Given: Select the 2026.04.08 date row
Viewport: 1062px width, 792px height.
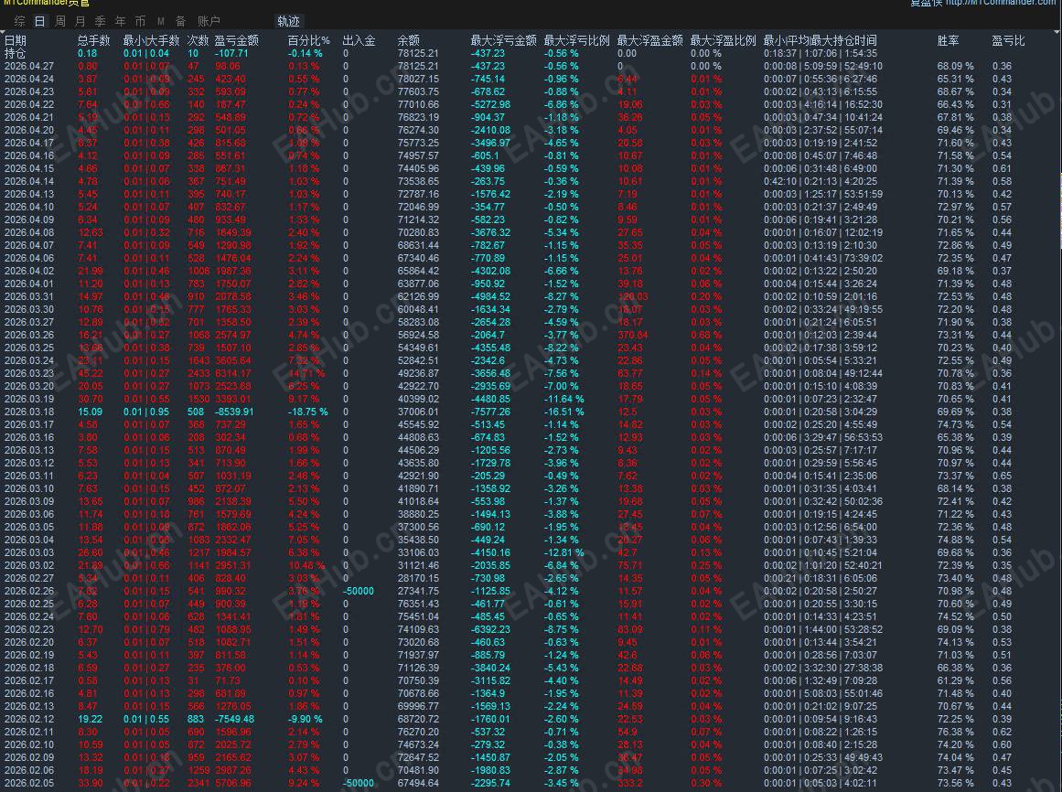Looking at the screenshot, I should (x=29, y=232).
